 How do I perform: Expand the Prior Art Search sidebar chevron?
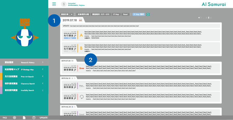coord(42,76)
